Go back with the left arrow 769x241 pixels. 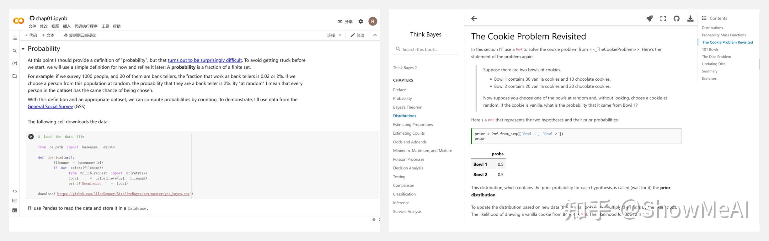coord(474,19)
